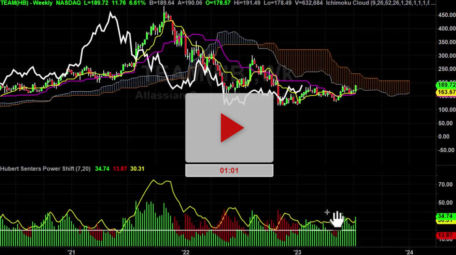
Task: Click the TEAM(HB) - Weekly symbol title
Action: [27, 3]
